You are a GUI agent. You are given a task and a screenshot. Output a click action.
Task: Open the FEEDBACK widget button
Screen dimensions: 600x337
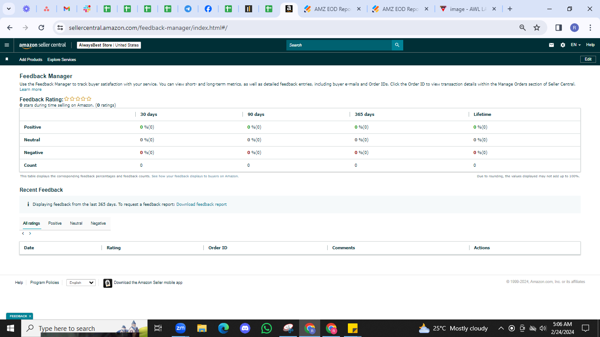point(18,316)
